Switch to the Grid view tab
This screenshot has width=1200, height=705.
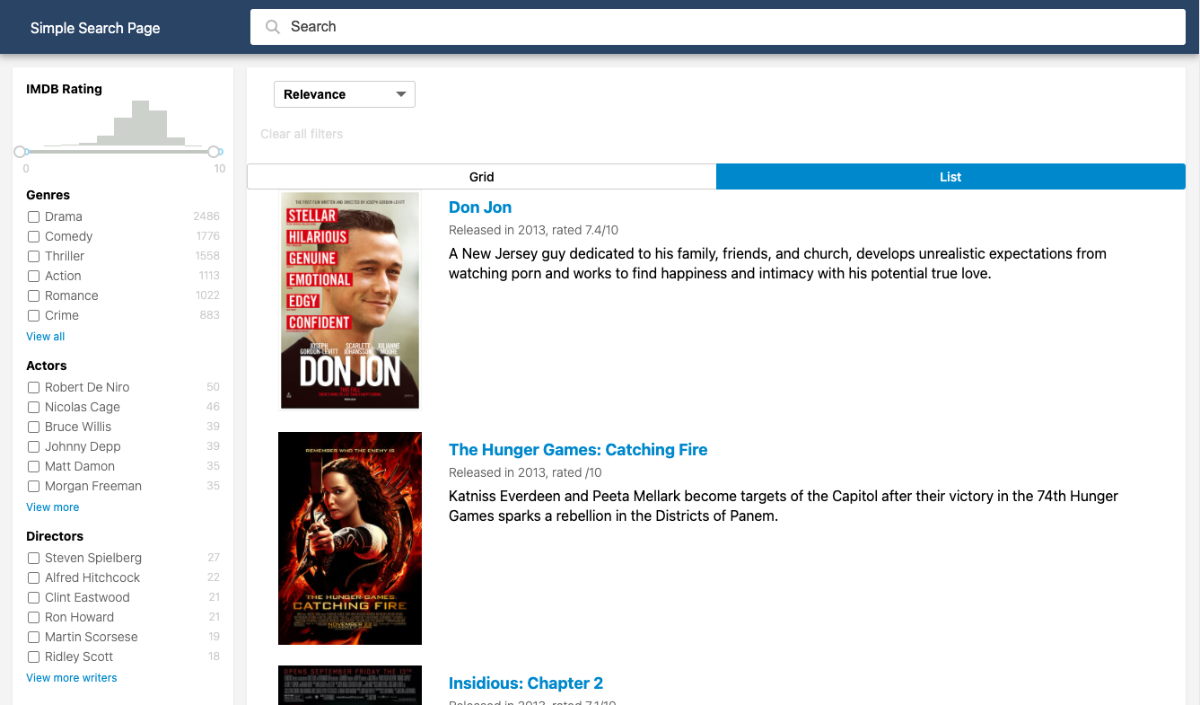pyautogui.click(x=482, y=177)
